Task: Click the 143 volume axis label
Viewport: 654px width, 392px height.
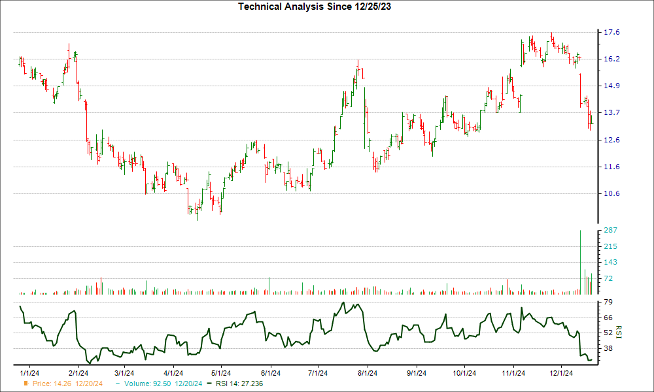Action: tap(611, 262)
